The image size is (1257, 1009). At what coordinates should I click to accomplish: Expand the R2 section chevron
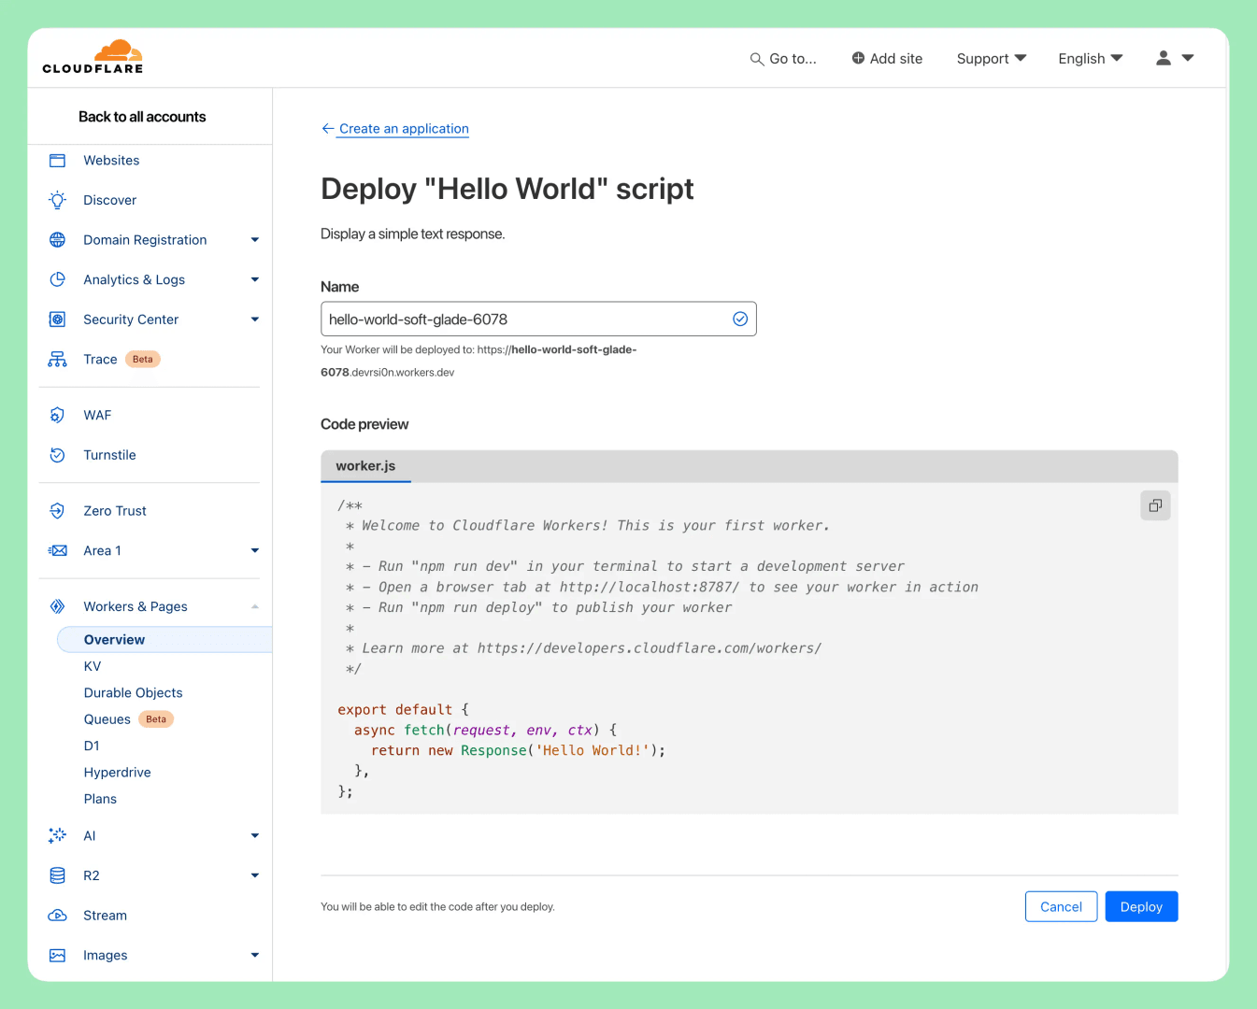254,875
